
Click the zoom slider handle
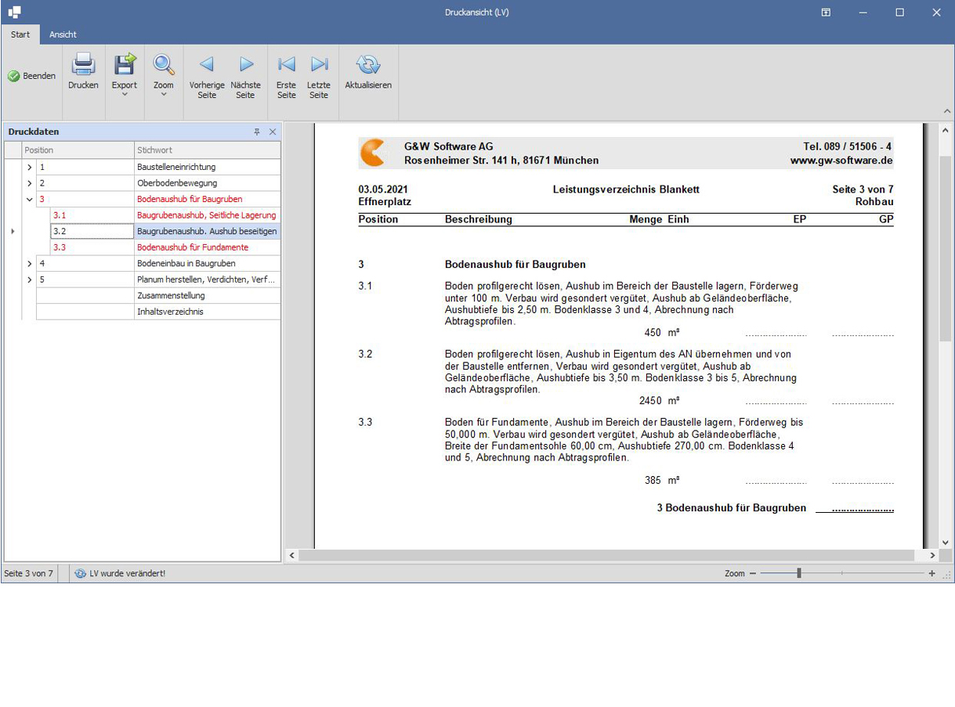point(799,573)
